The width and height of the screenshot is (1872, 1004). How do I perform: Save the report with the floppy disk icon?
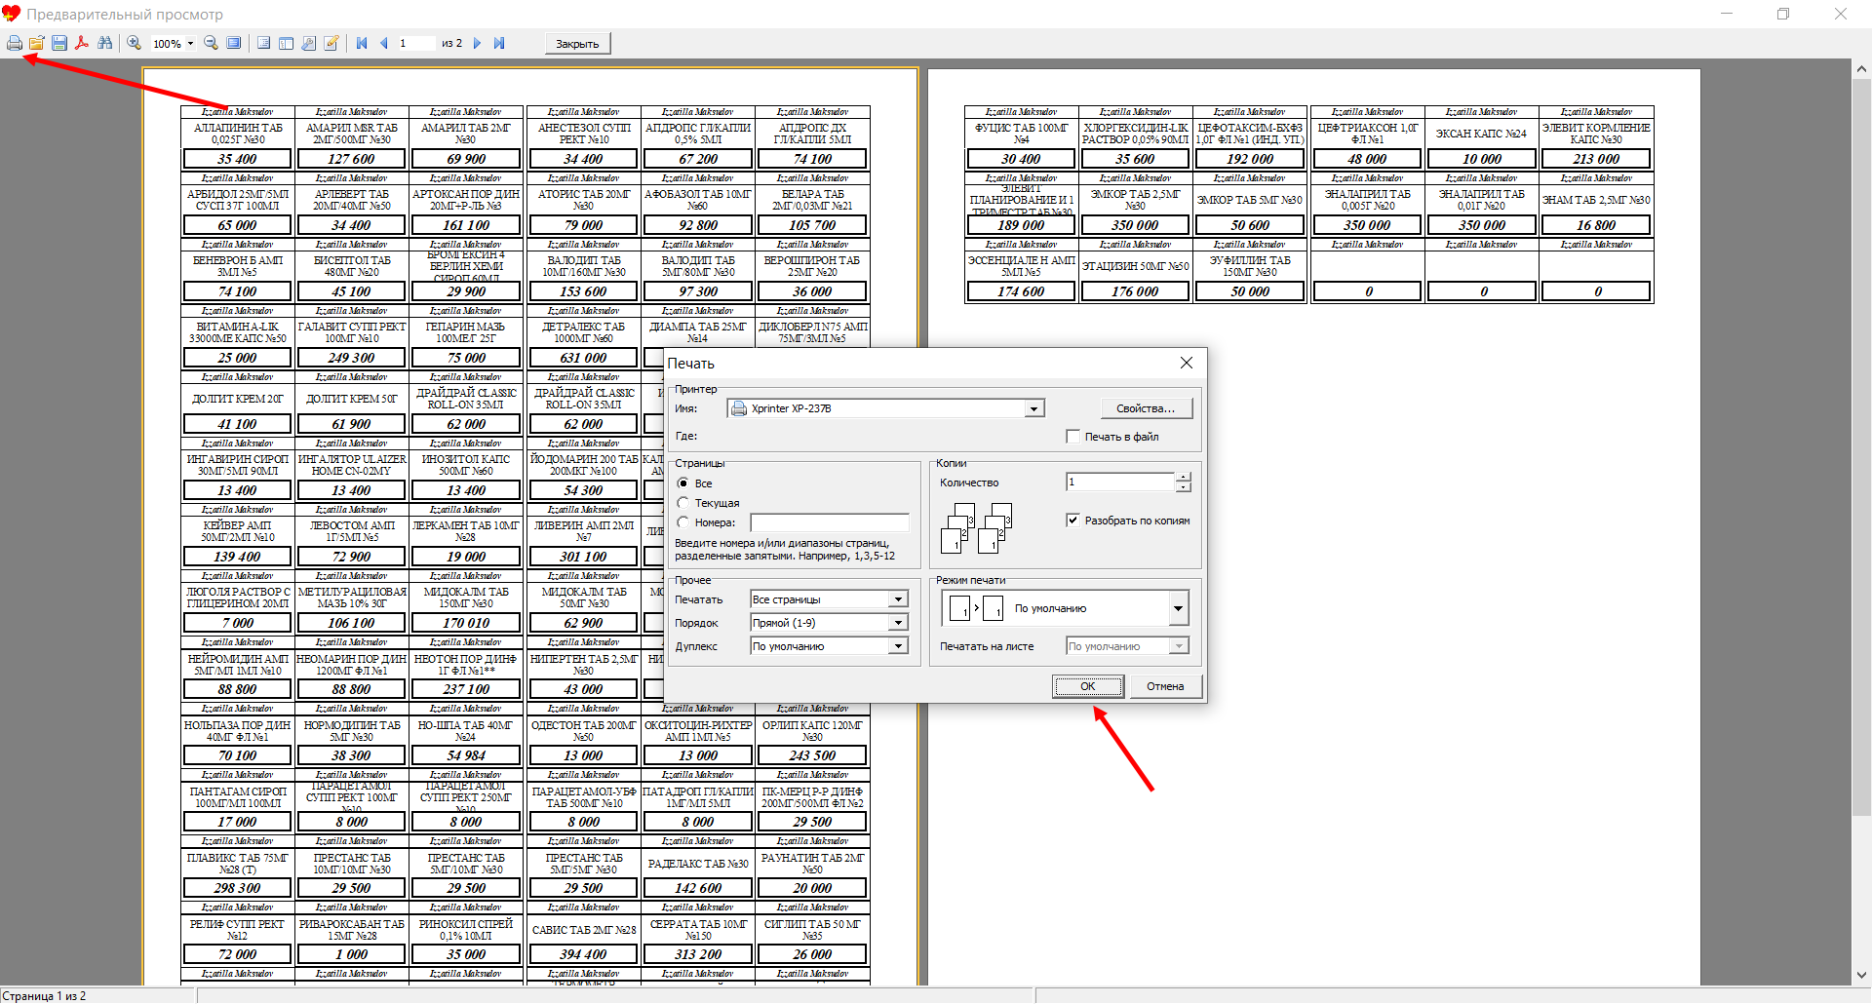[59, 43]
